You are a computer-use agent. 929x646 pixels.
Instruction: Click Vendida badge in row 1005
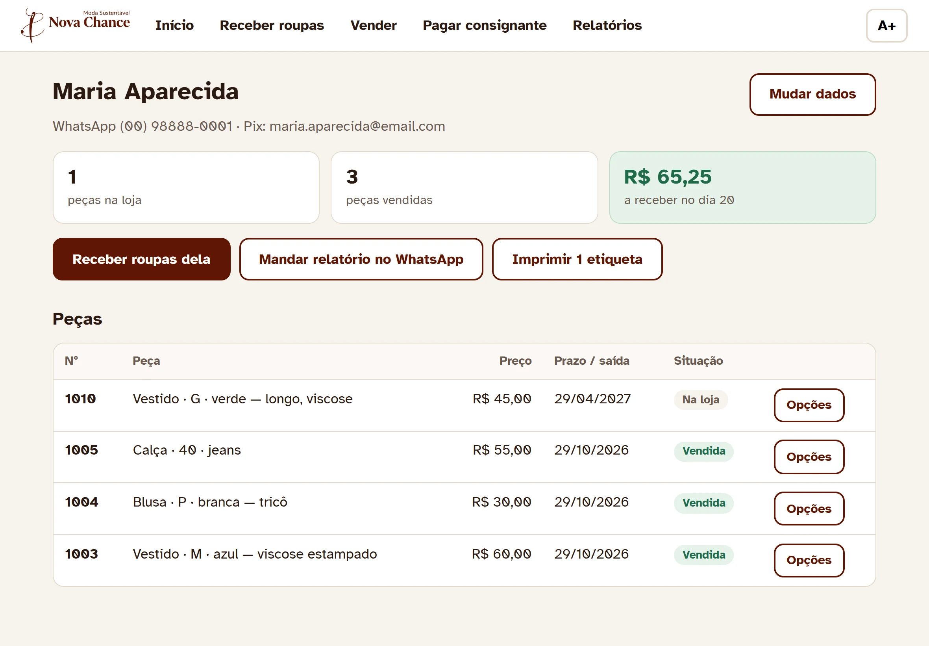pyautogui.click(x=703, y=451)
